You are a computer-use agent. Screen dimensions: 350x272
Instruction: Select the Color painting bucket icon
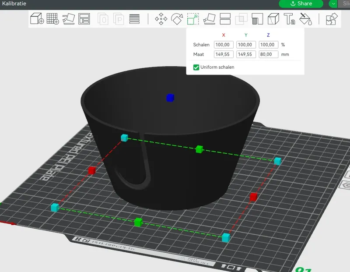305,19
